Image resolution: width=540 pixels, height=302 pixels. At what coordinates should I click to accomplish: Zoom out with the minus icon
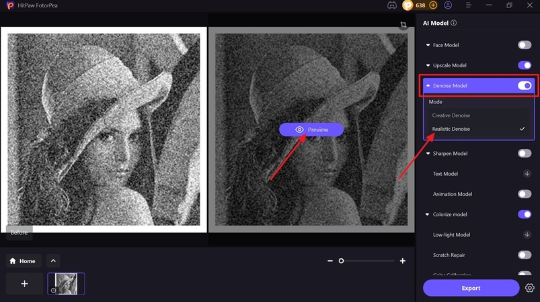click(330, 261)
